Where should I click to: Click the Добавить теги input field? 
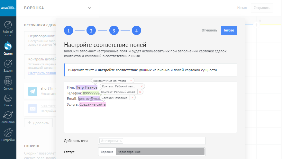(x=151, y=141)
